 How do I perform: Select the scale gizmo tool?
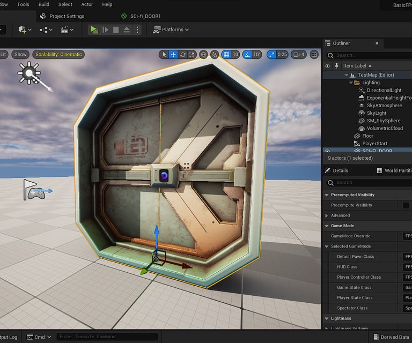click(192, 55)
